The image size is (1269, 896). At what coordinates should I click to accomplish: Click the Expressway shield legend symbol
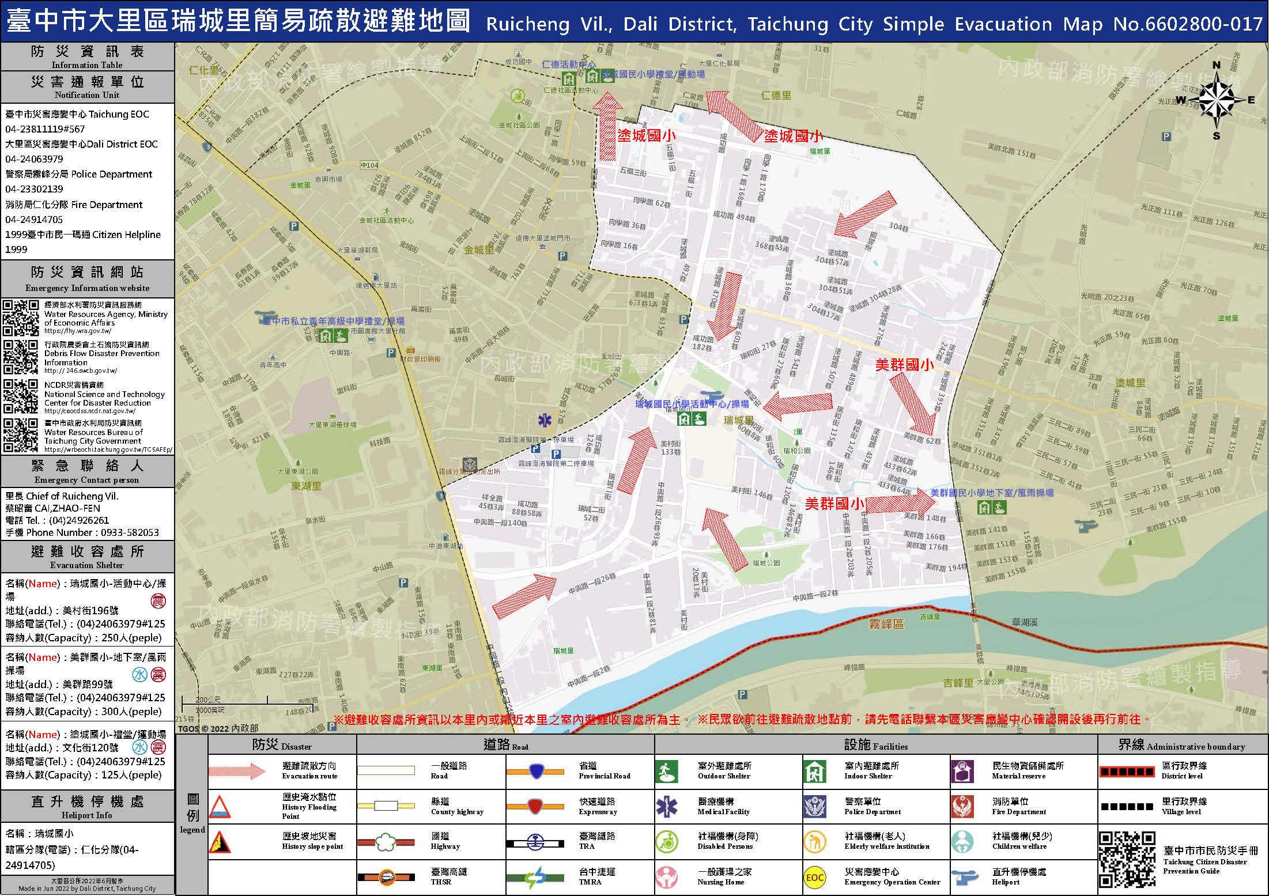pyautogui.click(x=535, y=806)
